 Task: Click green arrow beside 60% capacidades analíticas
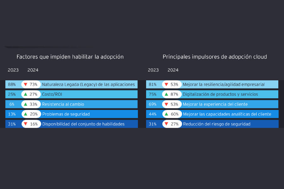166,114
